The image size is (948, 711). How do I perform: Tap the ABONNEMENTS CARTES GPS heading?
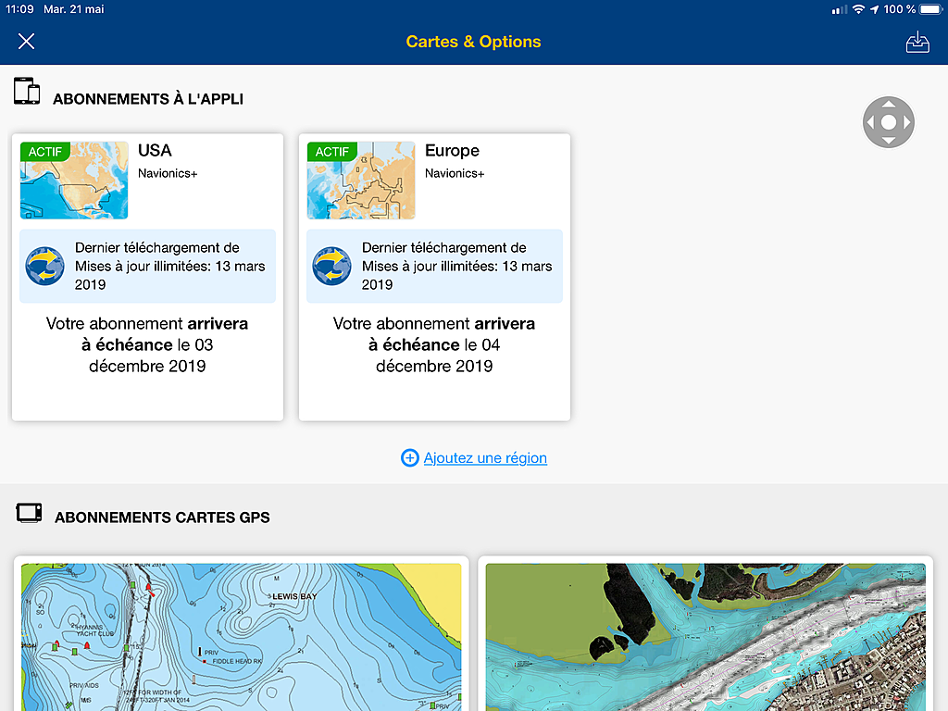pyautogui.click(x=162, y=518)
